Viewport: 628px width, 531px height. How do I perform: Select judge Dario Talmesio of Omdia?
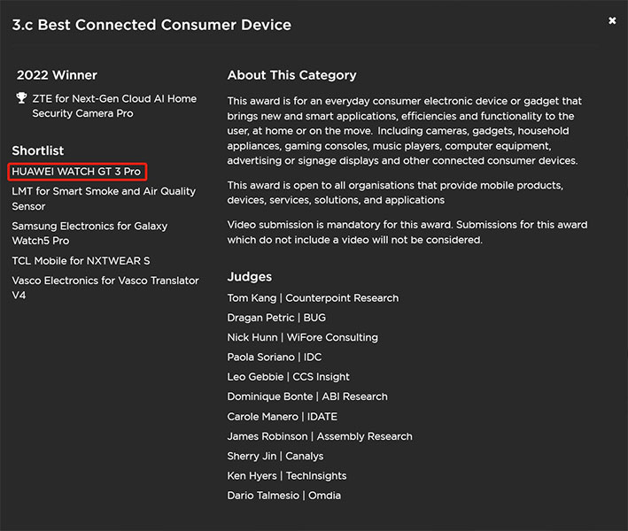coord(283,496)
